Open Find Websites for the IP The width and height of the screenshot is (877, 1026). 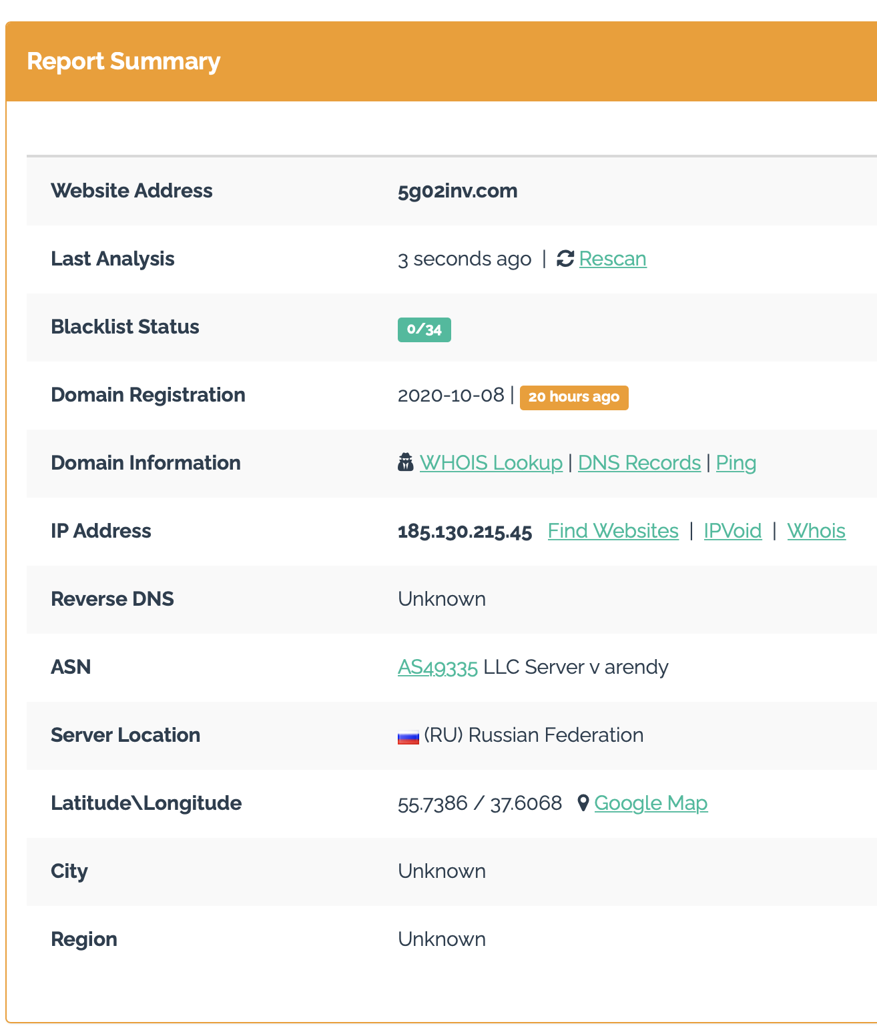[613, 531]
